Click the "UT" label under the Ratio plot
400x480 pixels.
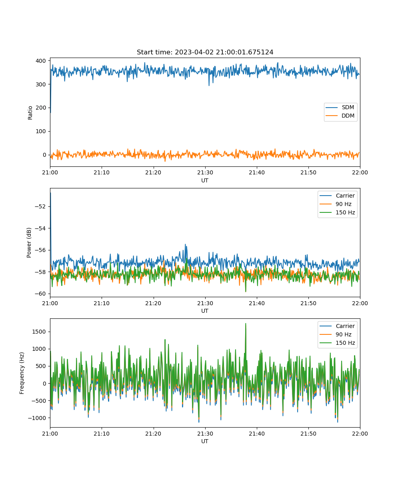pos(205,180)
